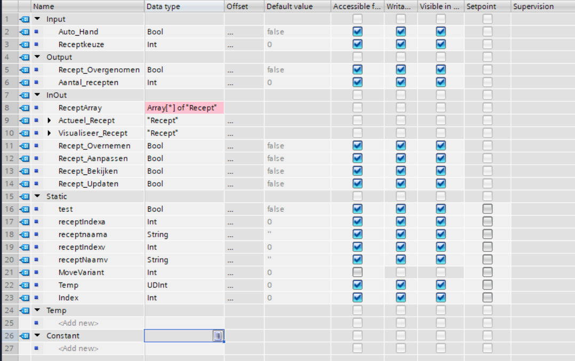Screen dimensions: 575x361
Task: Click the interface icon on row 23 Index
Action: point(25,298)
